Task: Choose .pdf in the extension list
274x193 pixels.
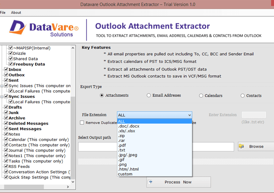Action: (155, 145)
